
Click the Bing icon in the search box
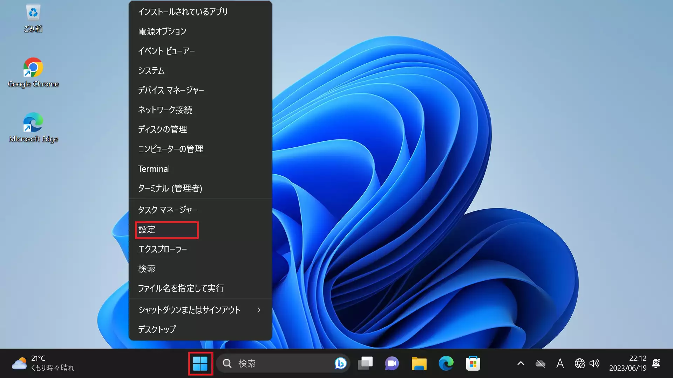click(x=340, y=364)
